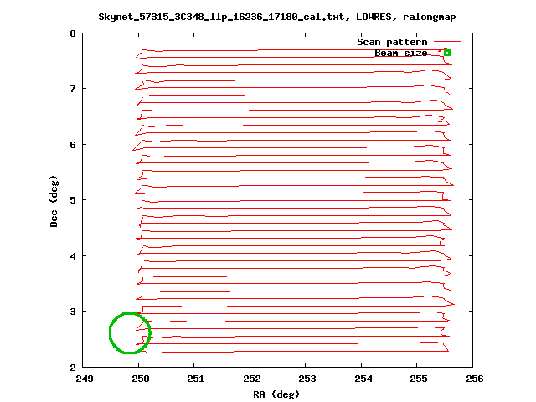536x402 pixels.
Task: Click the x-axis tick label 254
Action: pyautogui.click(x=363, y=379)
